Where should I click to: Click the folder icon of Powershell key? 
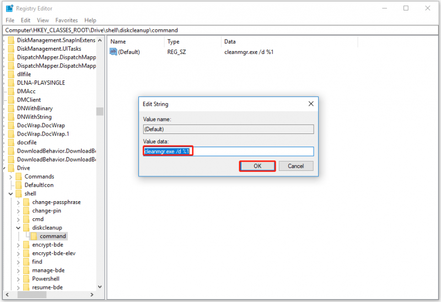(26, 279)
